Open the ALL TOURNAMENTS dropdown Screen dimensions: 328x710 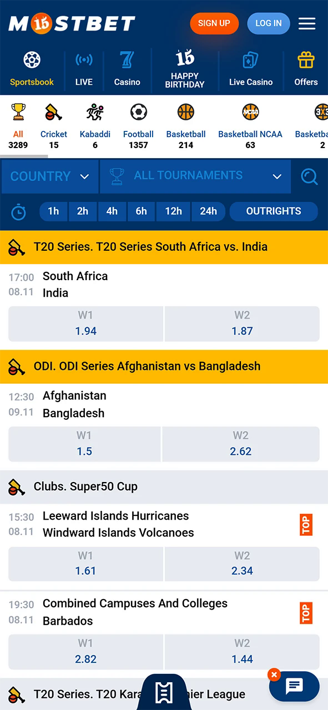195,176
